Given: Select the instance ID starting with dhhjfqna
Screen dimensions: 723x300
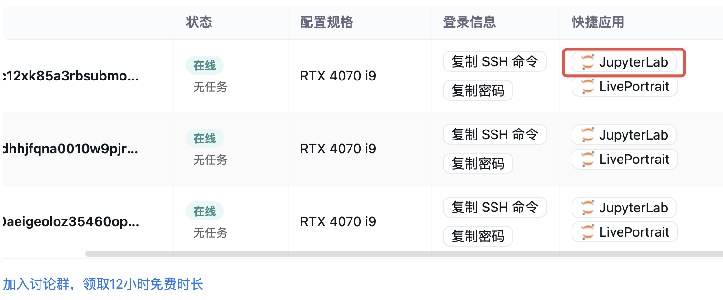Looking at the screenshot, I should pos(70,149).
